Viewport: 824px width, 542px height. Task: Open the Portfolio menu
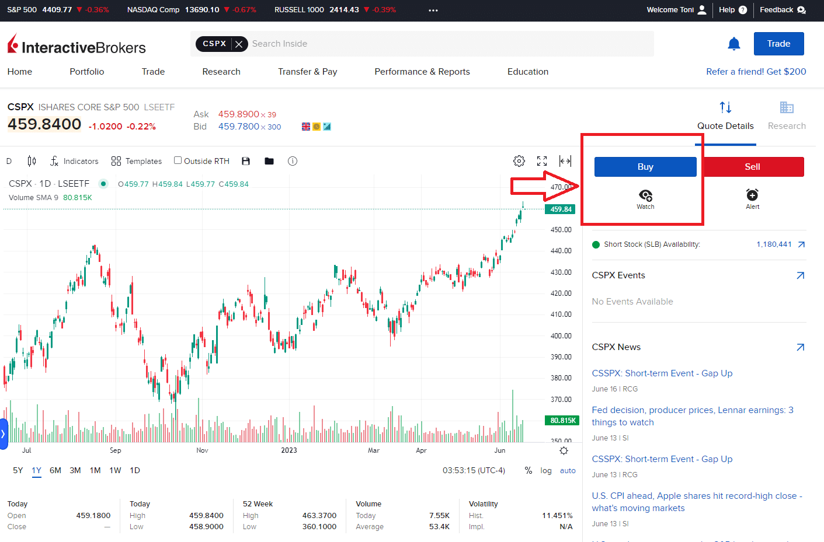pyautogui.click(x=87, y=72)
